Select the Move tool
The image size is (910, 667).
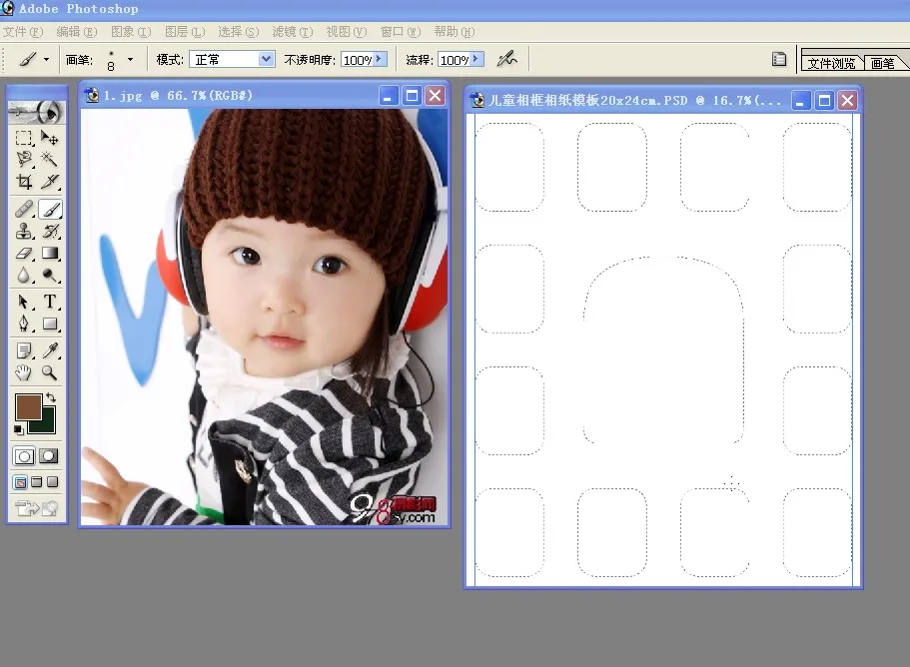(50, 138)
